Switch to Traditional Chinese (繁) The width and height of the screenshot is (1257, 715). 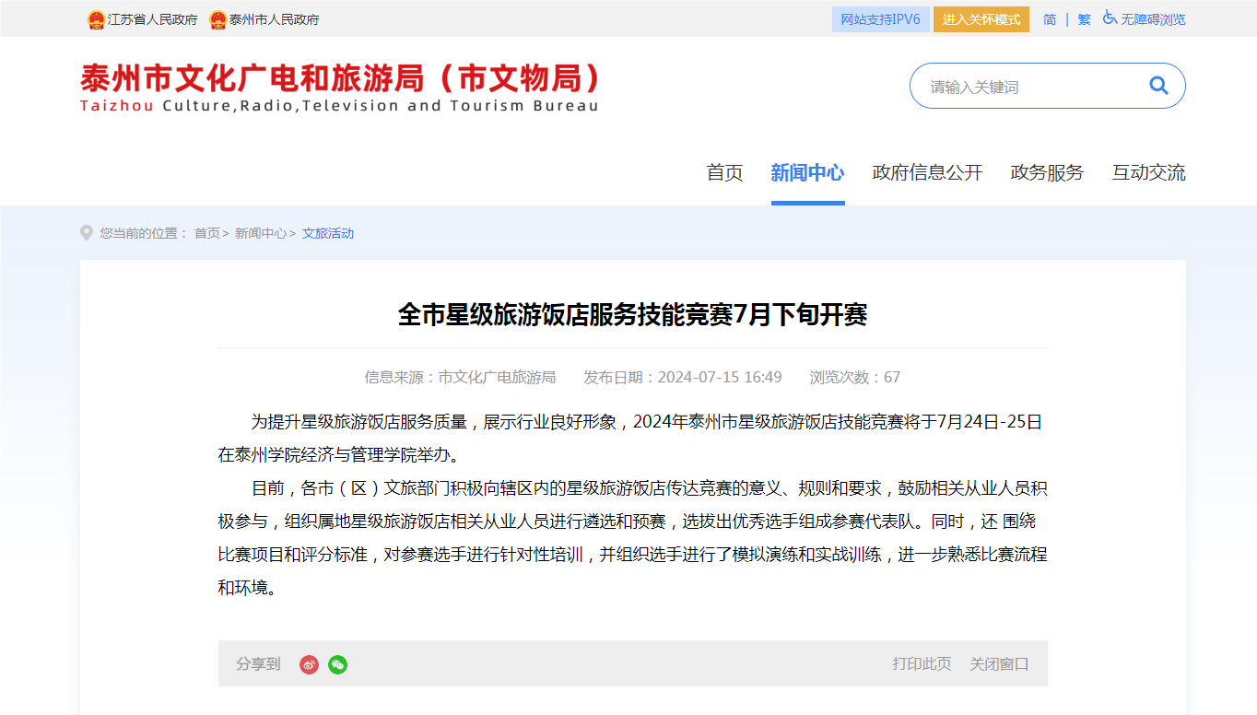tap(1084, 19)
